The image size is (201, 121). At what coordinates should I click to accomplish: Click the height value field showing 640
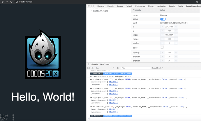point(169,39)
